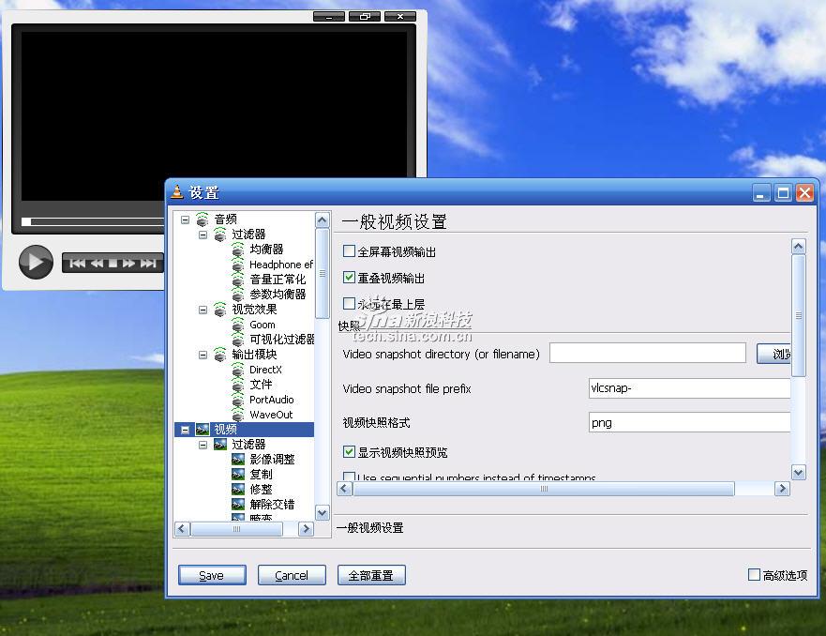Click the Cancel button
826x636 pixels.
click(x=292, y=575)
